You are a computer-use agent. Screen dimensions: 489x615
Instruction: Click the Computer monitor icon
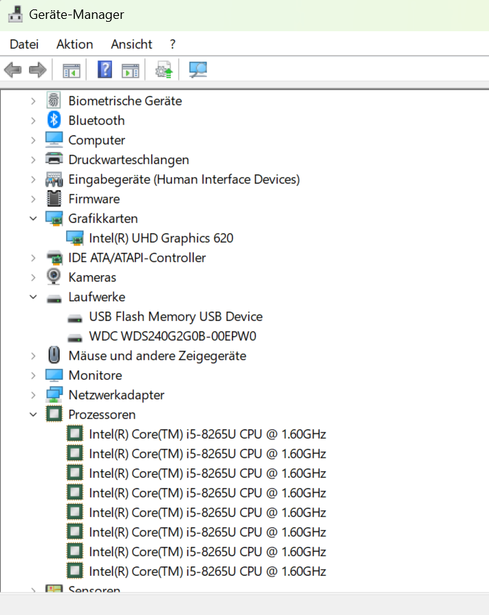point(54,139)
